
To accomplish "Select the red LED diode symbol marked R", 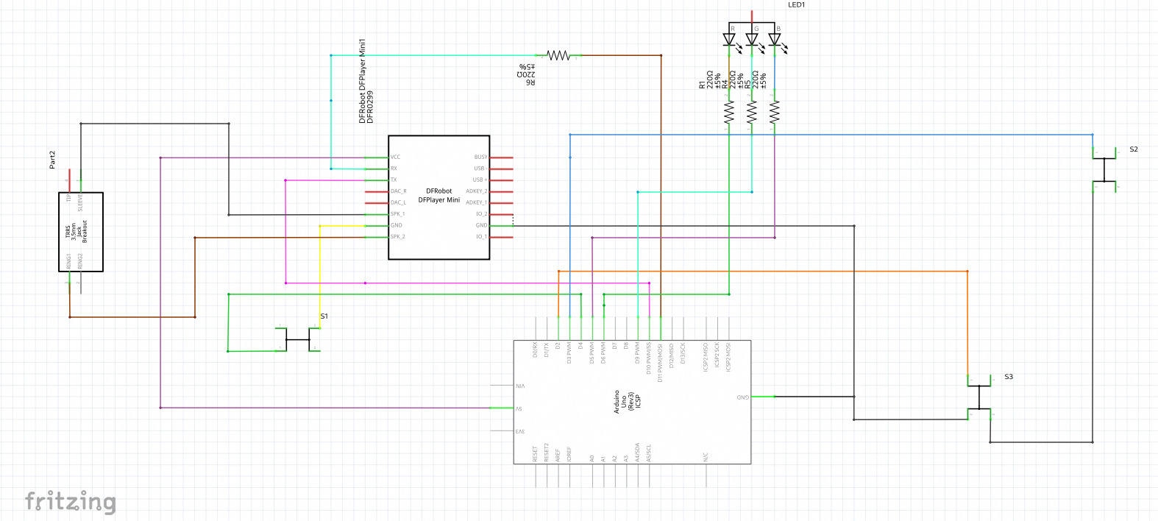I will pyautogui.click(x=729, y=39).
